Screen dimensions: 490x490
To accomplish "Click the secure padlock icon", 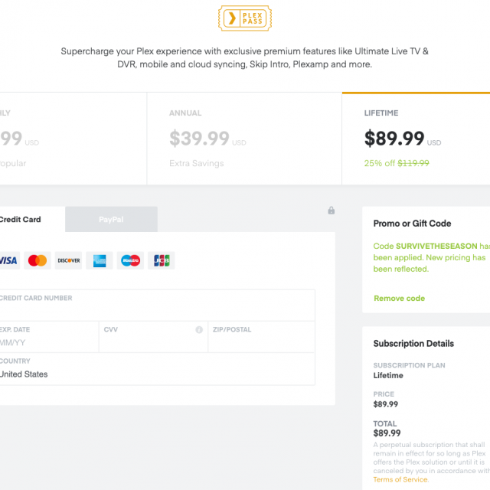I will tap(332, 211).
